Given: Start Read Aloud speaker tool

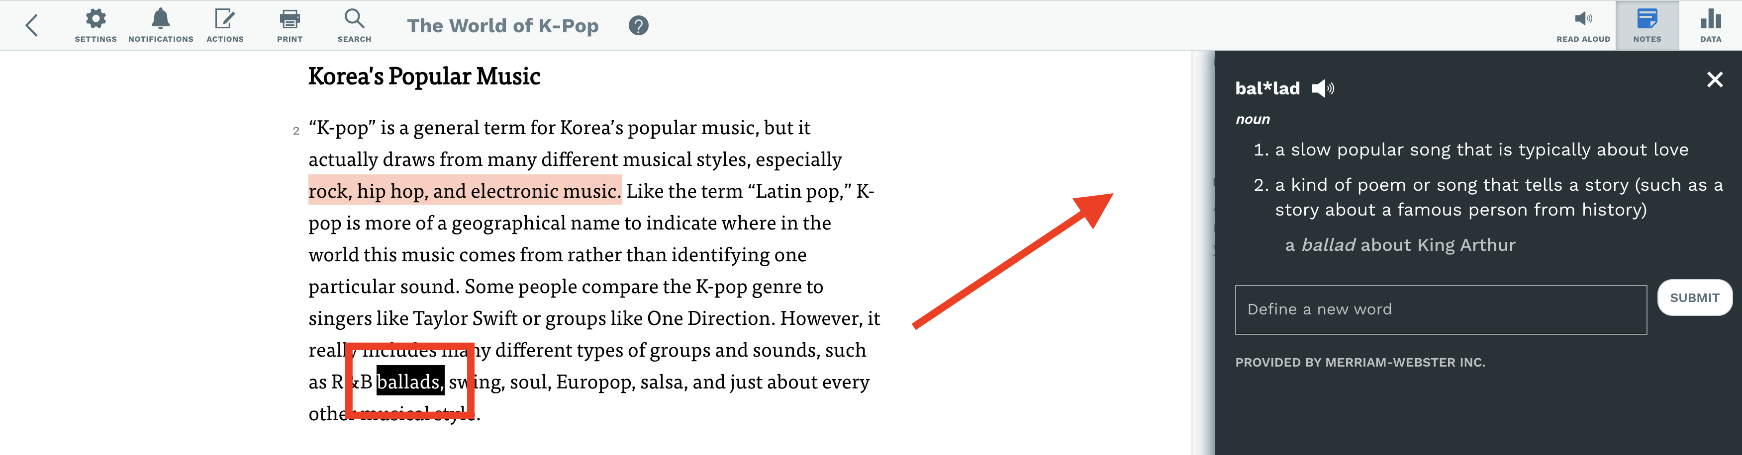Looking at the screenshot, I should click(x=1583, y=26).
